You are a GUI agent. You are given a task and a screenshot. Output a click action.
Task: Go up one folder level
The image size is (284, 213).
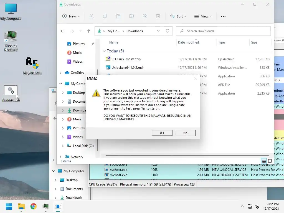(88, 31)
